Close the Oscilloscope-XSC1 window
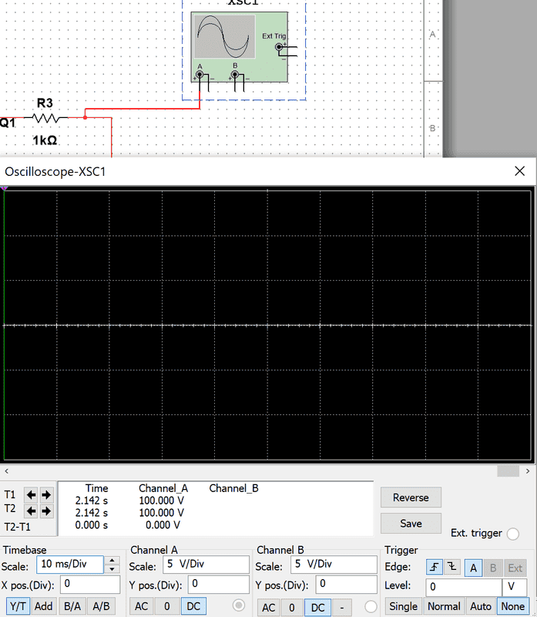Screen dimensions: 537x617 (519, 170)
